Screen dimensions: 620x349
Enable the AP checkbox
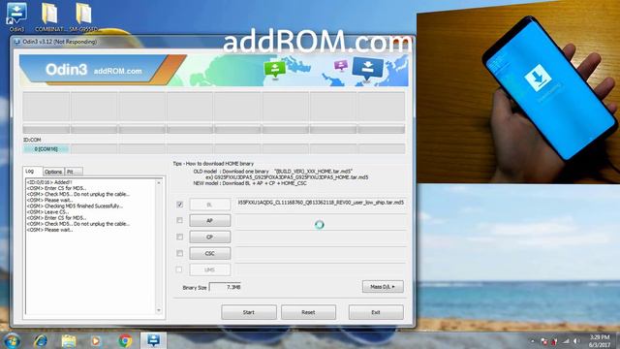(179, 220)
